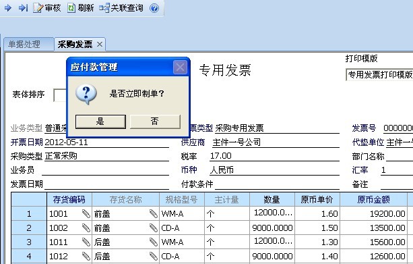The image size is (413, 264).
Task: Select row number 4 header
Action: click(29, 256)
